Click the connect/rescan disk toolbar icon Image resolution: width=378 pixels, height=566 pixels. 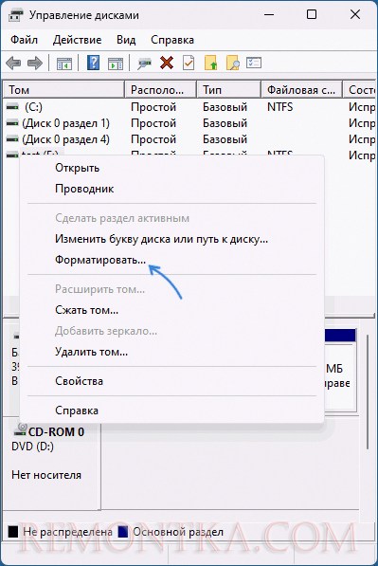(x=144, y=64)
